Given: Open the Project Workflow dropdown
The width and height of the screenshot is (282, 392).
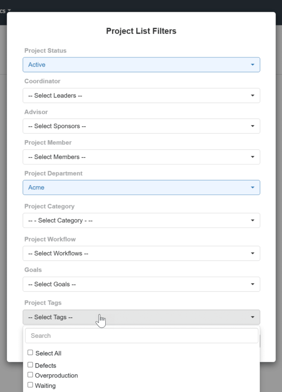Looking at the screenshot, I should coord(141,253).
